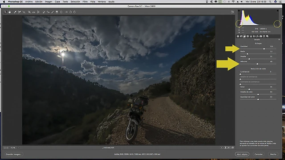The height and width of the screenshot is (160, 285).
Task: Open the Edición menu
Action: pos(39,2)
